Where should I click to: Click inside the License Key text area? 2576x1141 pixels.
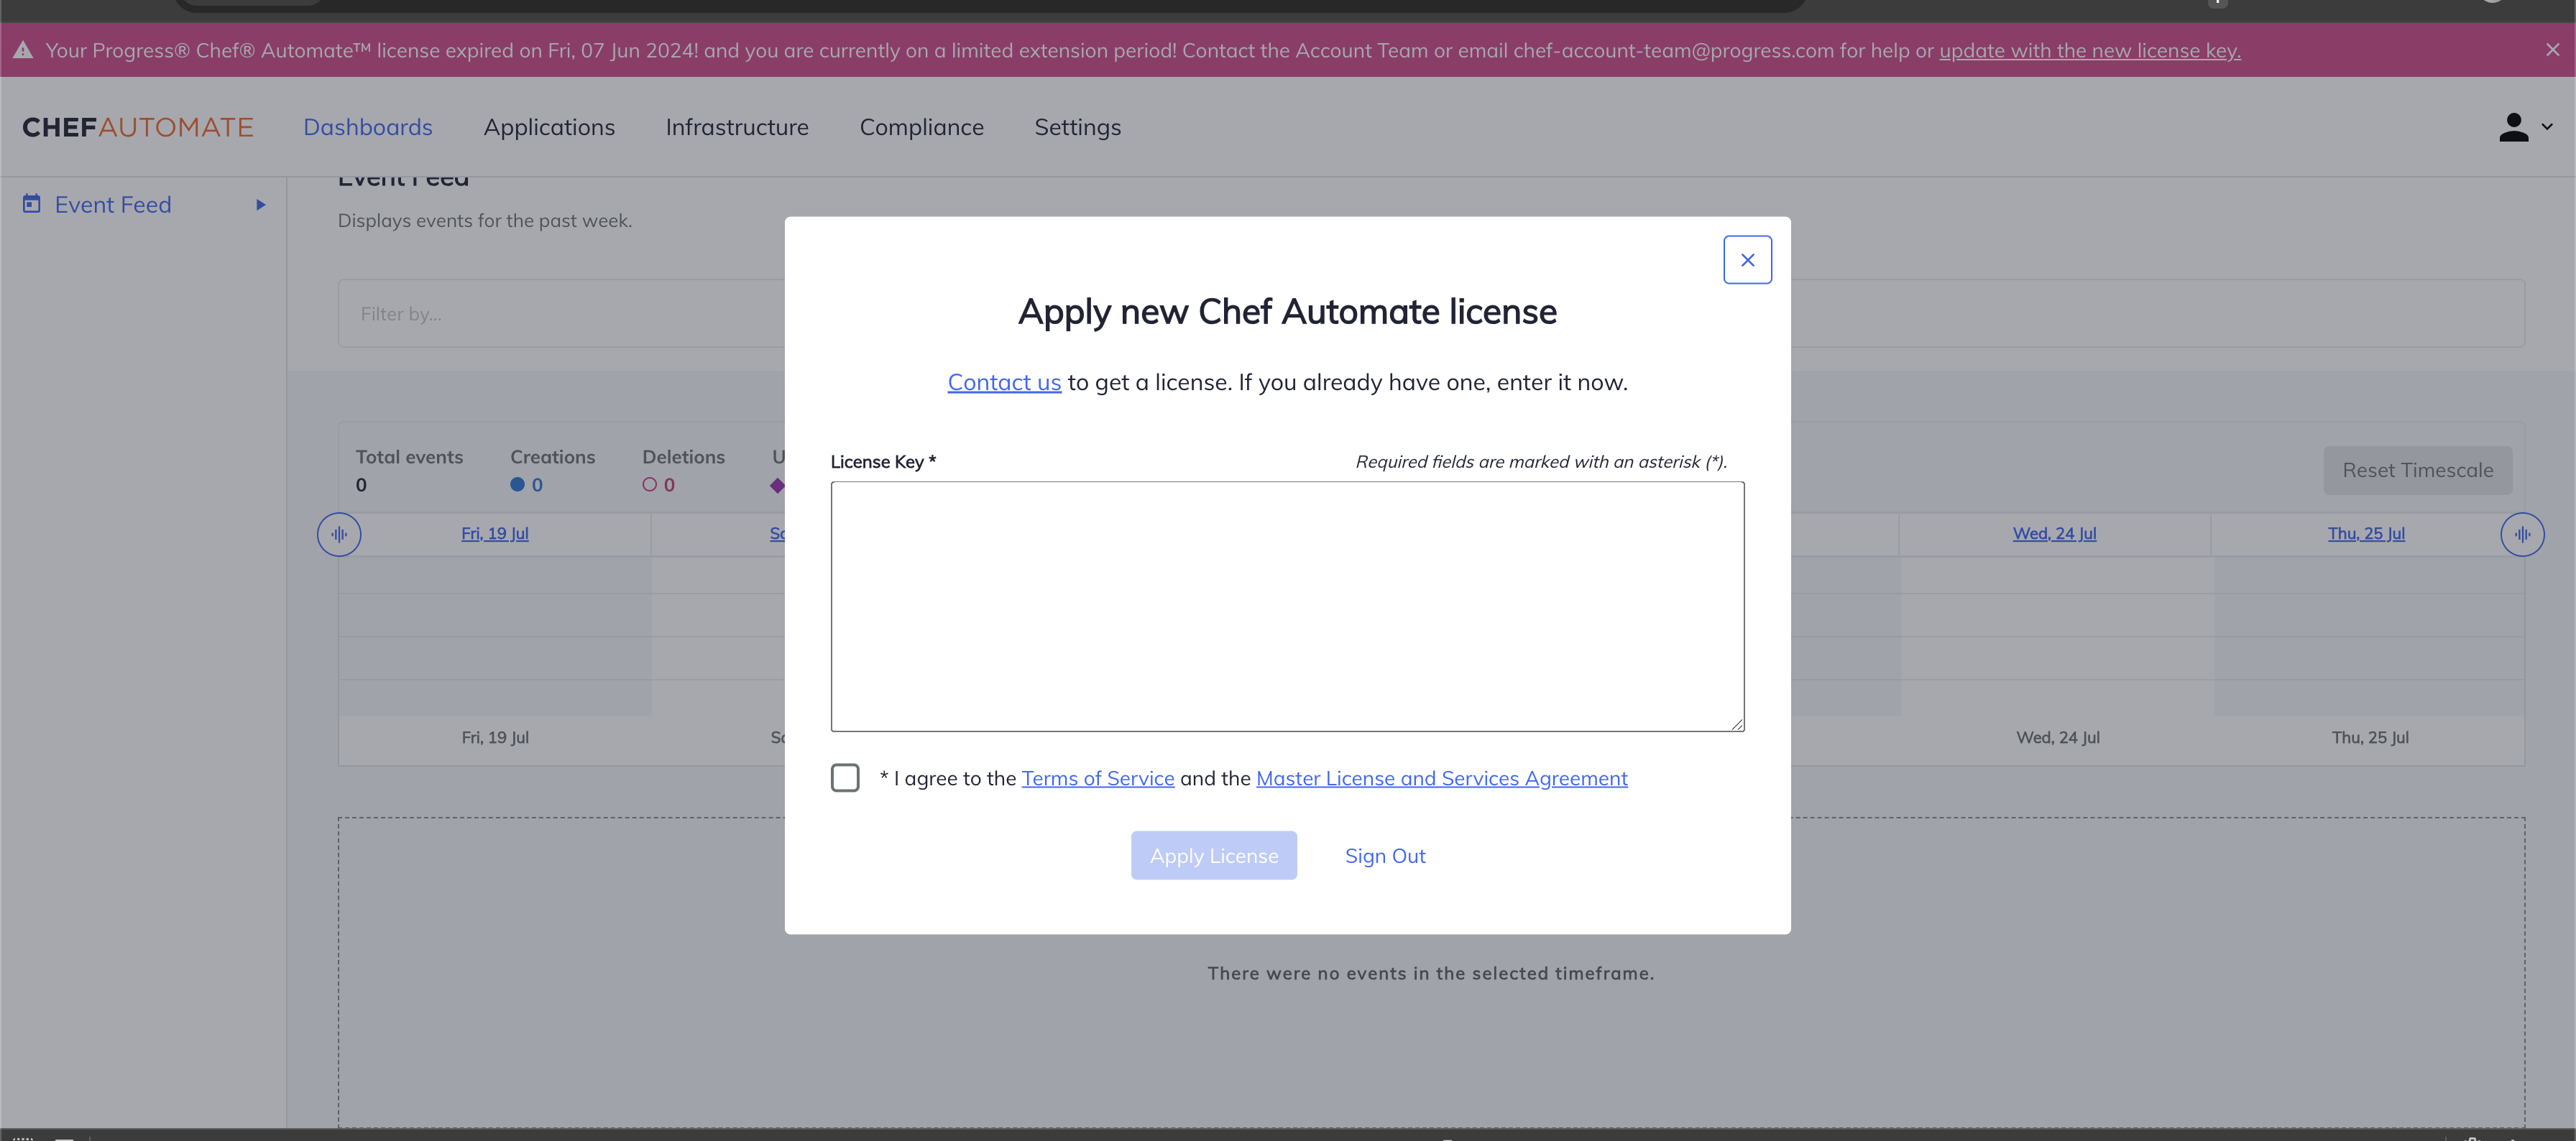coord(1286,605)
